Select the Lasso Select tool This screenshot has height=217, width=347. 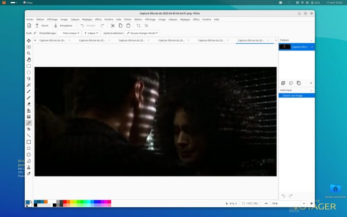(29, 78)
